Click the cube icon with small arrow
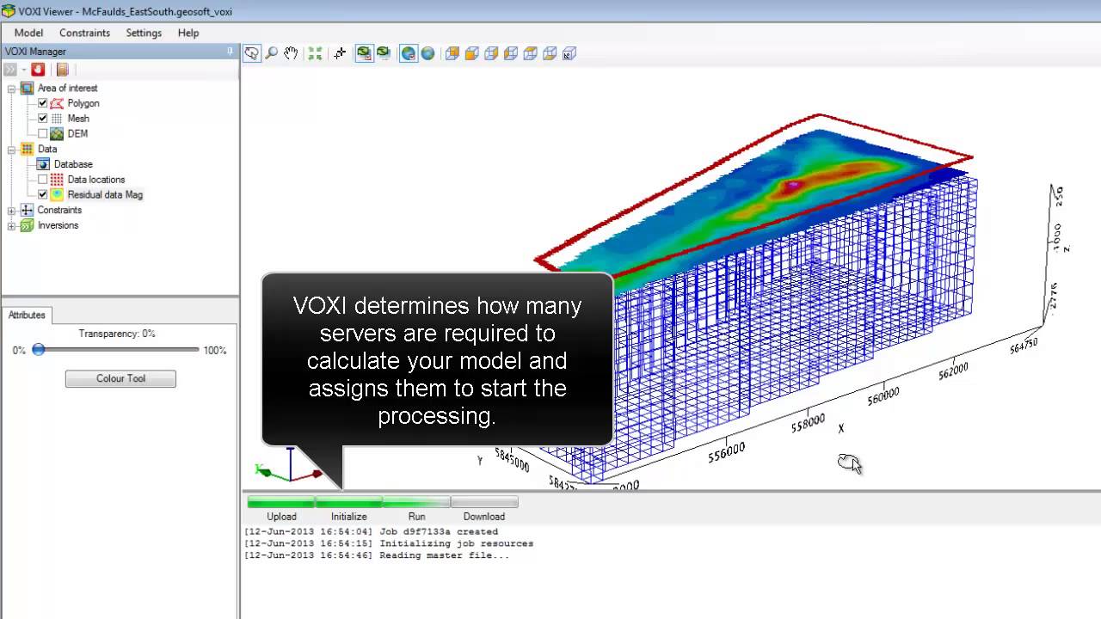 569,53
